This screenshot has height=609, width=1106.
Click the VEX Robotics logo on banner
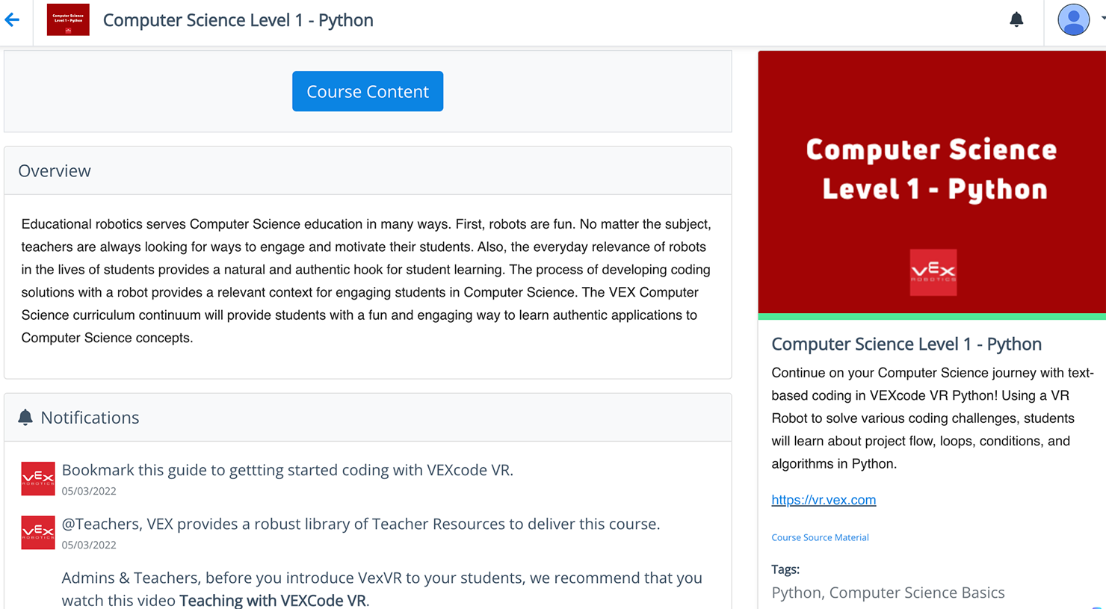coord(933,272)
